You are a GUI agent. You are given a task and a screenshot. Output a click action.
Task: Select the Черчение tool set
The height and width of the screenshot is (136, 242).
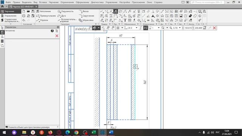pos(11,11)
